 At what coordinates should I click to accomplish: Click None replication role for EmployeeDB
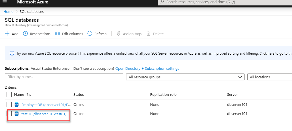[x=154, y=104]
